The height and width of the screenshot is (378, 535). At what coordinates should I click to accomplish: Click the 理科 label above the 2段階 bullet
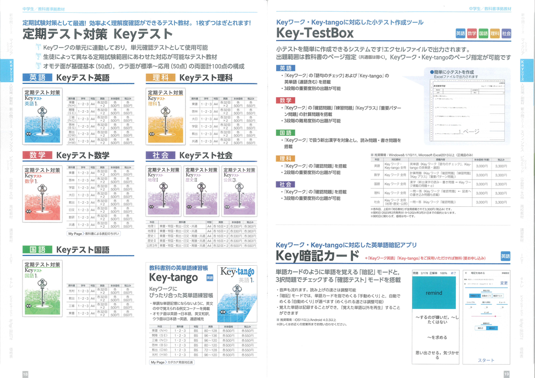pos(286,158)
